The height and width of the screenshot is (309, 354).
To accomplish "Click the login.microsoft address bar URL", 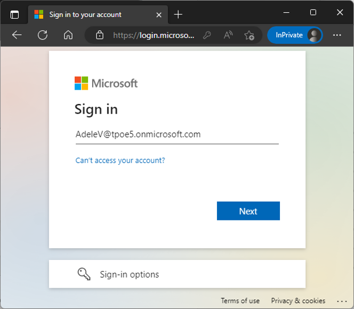I will pos(154,35).
